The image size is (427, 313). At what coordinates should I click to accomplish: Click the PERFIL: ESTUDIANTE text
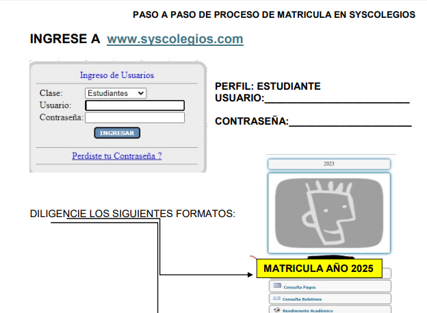tap(268, 86)
